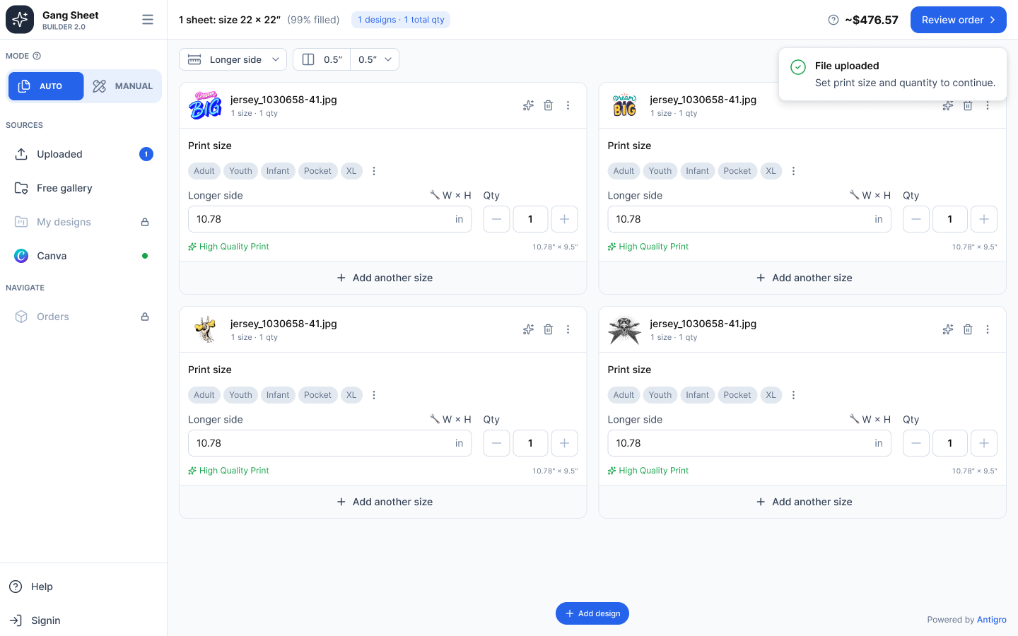
Task: Delete the bottom-left design using its trash icon
Action: (548, 329)
